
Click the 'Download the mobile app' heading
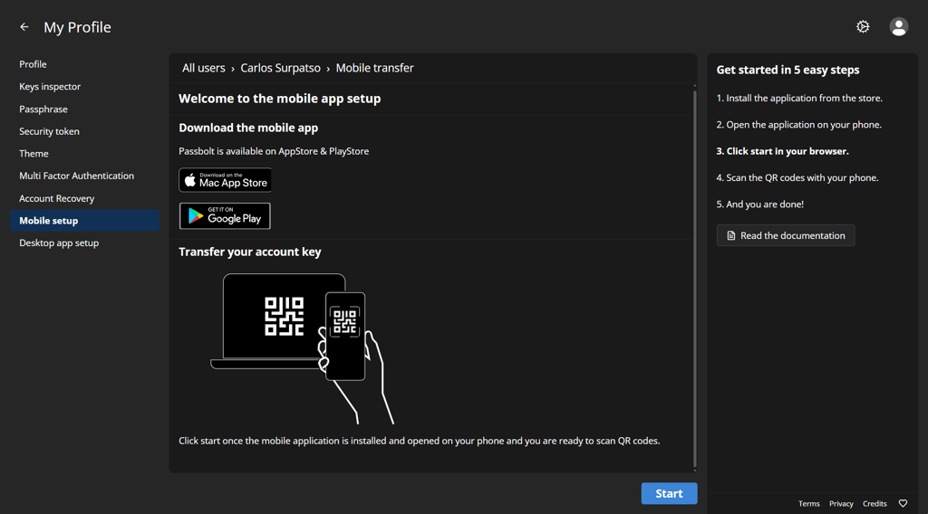point(248,128)
